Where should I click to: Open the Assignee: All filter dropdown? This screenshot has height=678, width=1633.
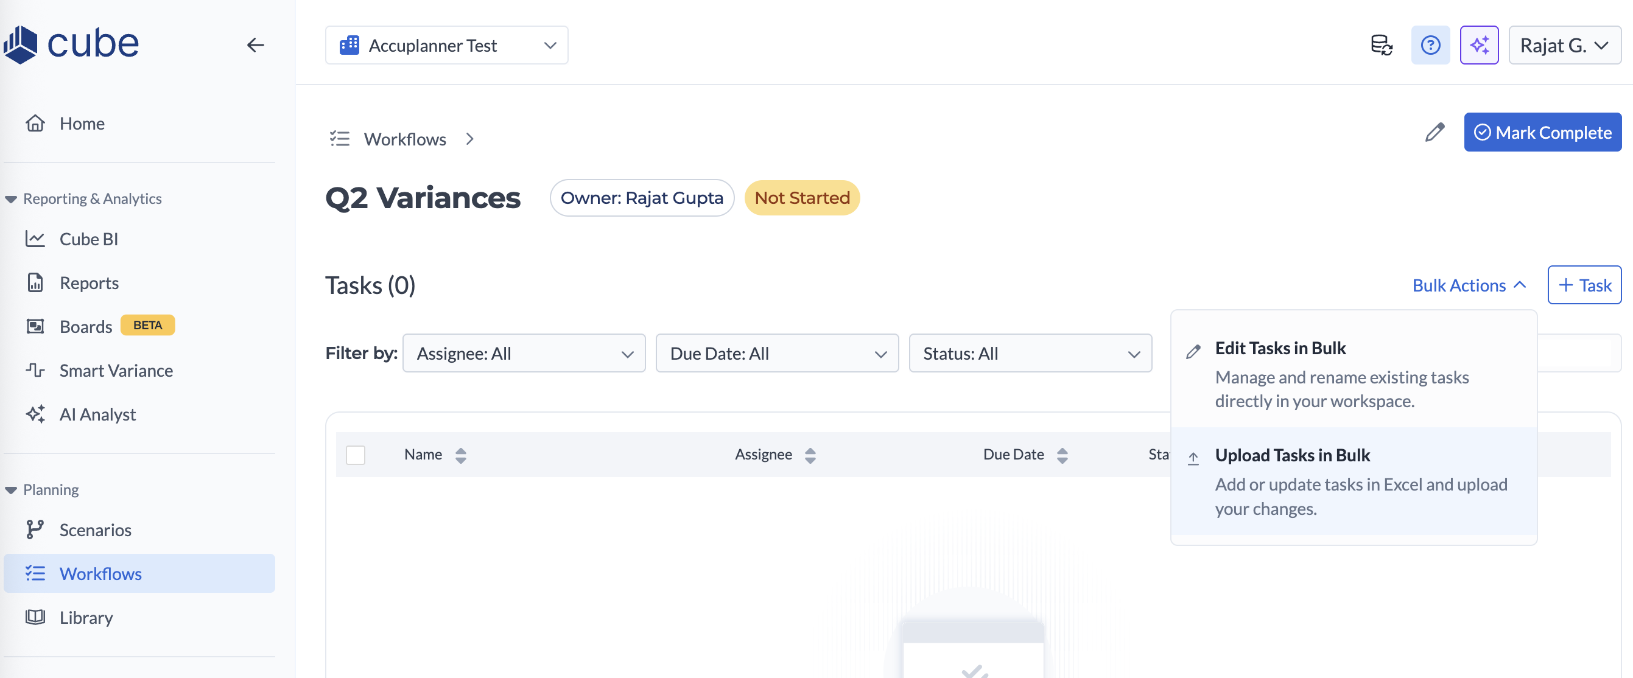[524, 353]
